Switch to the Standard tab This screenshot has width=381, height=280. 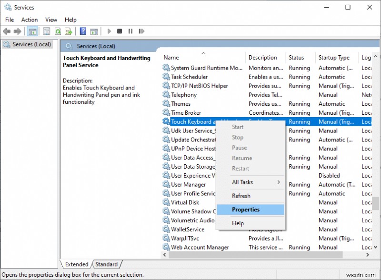coord(107,264)
